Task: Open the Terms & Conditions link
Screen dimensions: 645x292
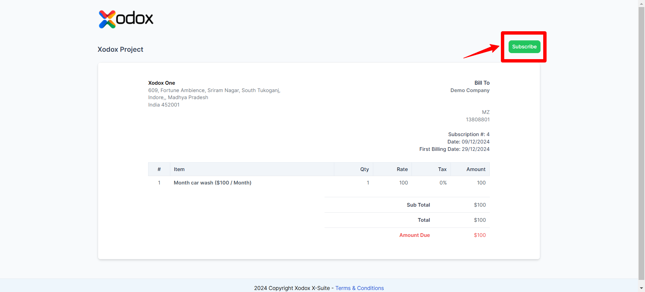Action: pos(359,288)
